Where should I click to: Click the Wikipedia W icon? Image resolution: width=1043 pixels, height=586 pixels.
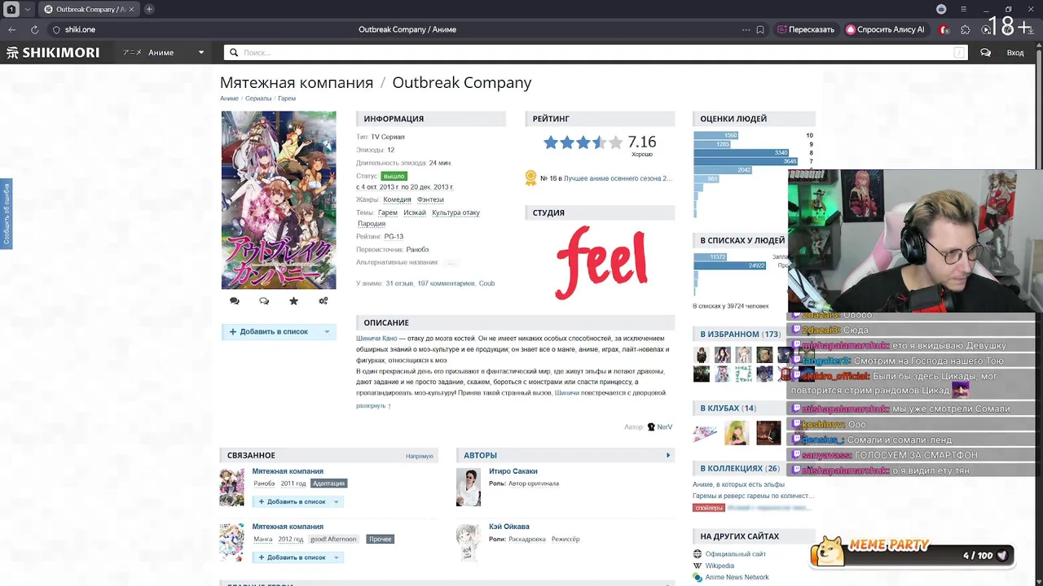click(x=698, y=566)
